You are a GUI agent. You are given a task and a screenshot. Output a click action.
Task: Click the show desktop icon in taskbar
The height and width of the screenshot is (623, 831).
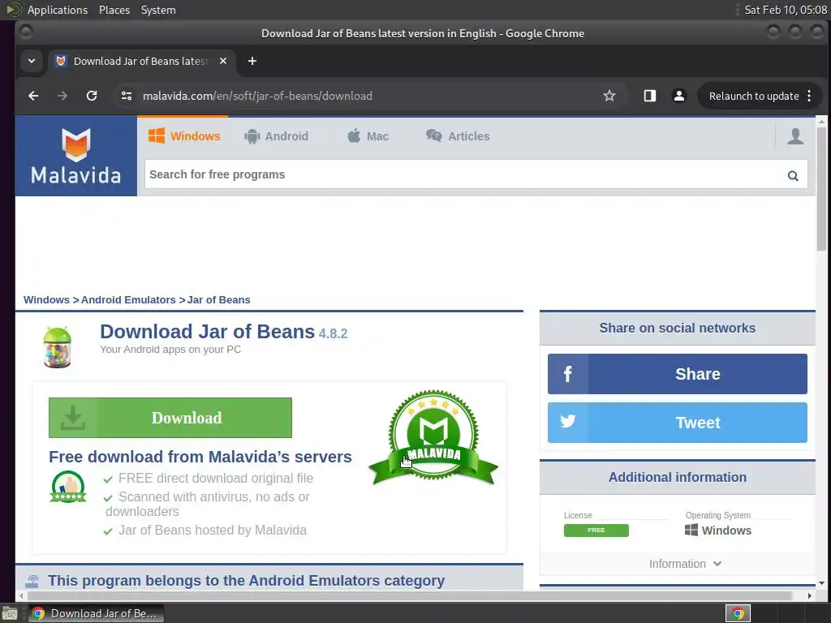pos(10,613)
